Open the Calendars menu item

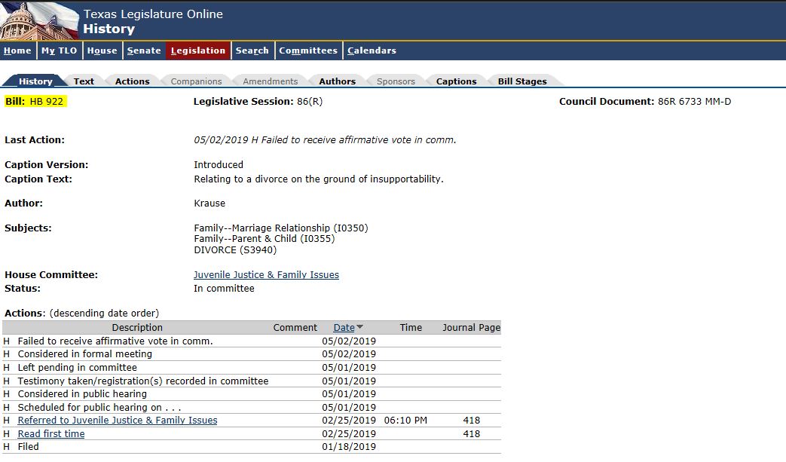pos(372,50)
